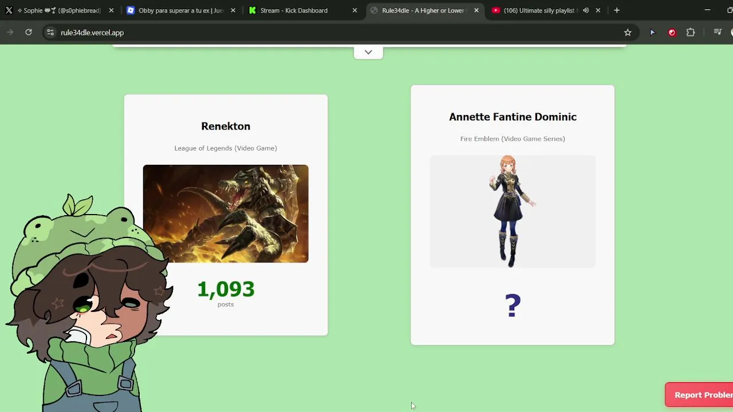Click Fire Emblem (Video Game Series) subtitle
Image resolution: width=733 pixels, height=412 pixels.
tap(513, 138)
